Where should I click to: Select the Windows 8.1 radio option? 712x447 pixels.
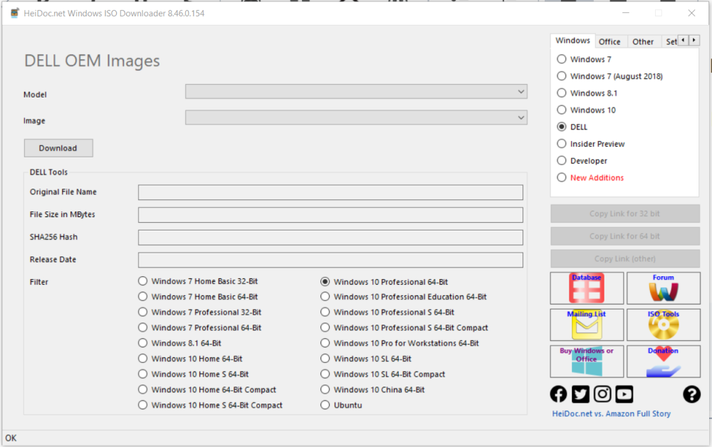[x=587, y=93]
